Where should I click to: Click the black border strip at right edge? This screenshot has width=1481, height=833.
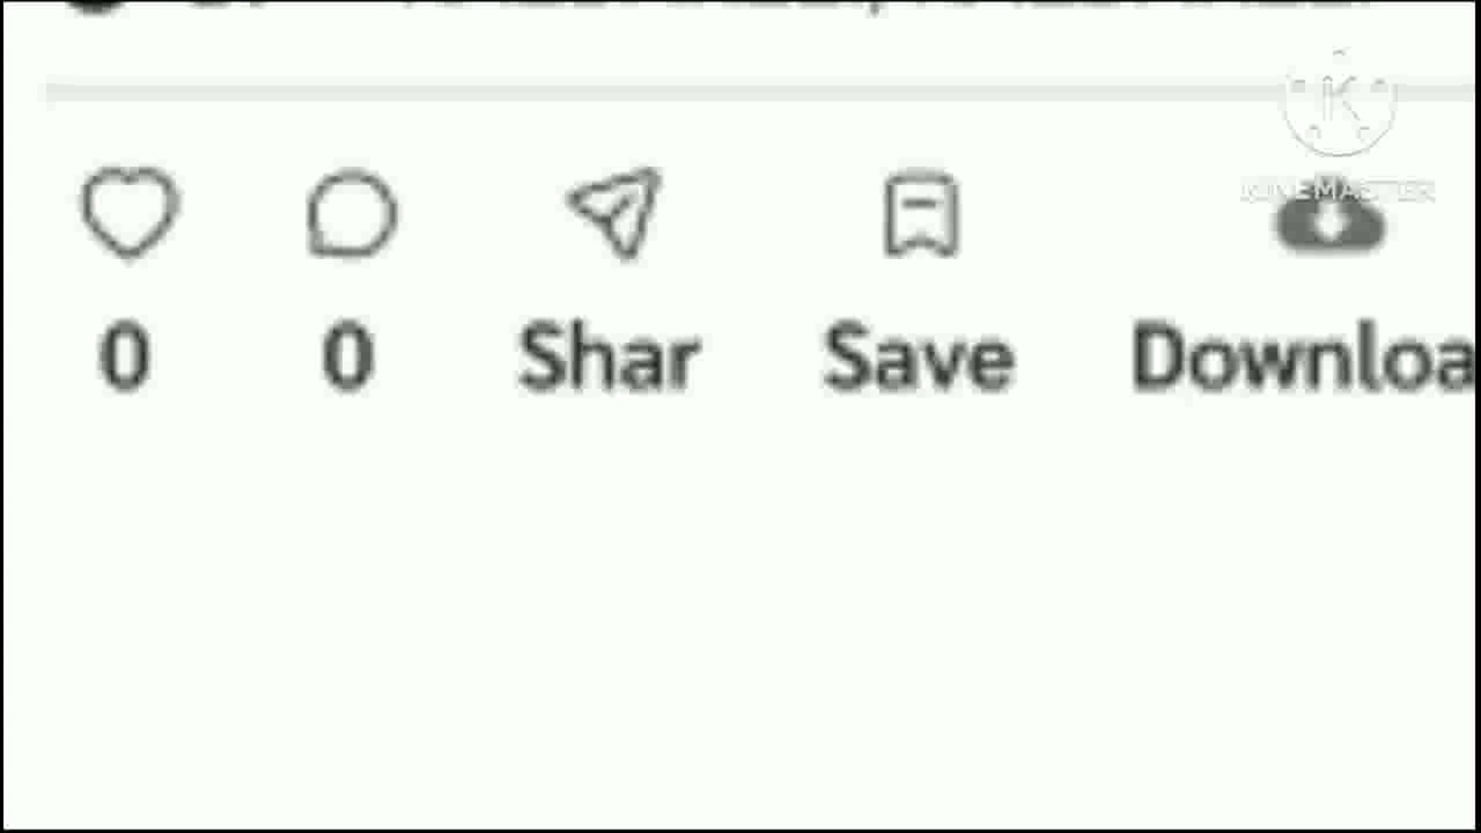(x=1478, y=416)
